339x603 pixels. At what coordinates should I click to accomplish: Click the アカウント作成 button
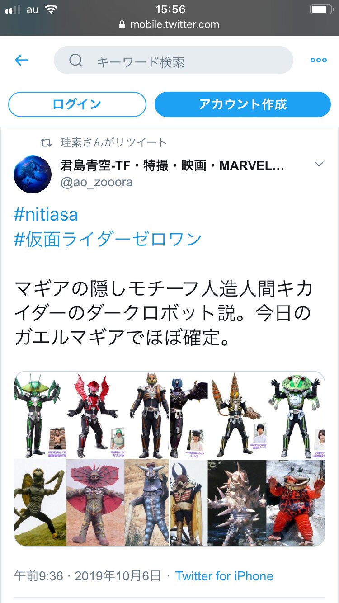(243, 104)
